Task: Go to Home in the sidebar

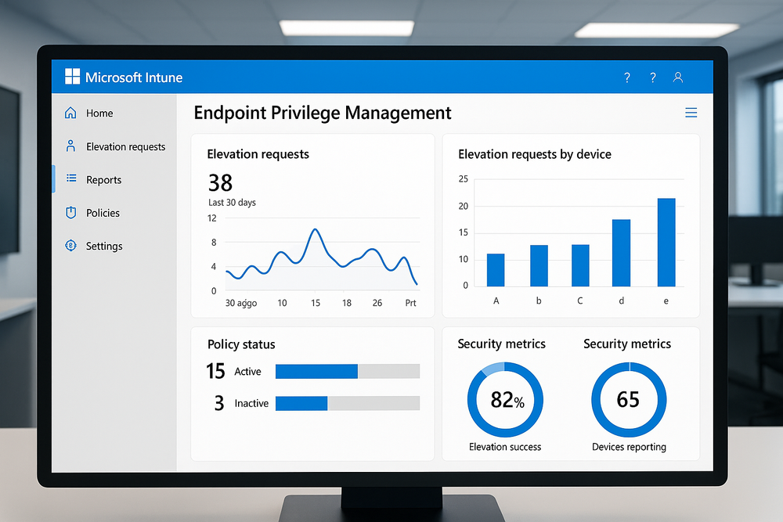Action: pos(99,113)
